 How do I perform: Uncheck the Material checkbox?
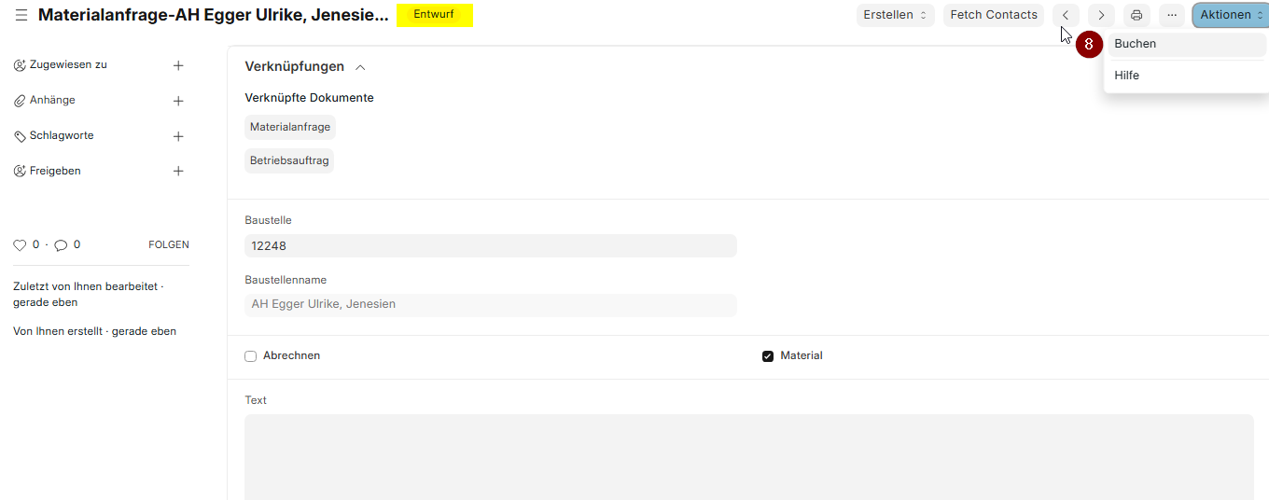(768, 356)
